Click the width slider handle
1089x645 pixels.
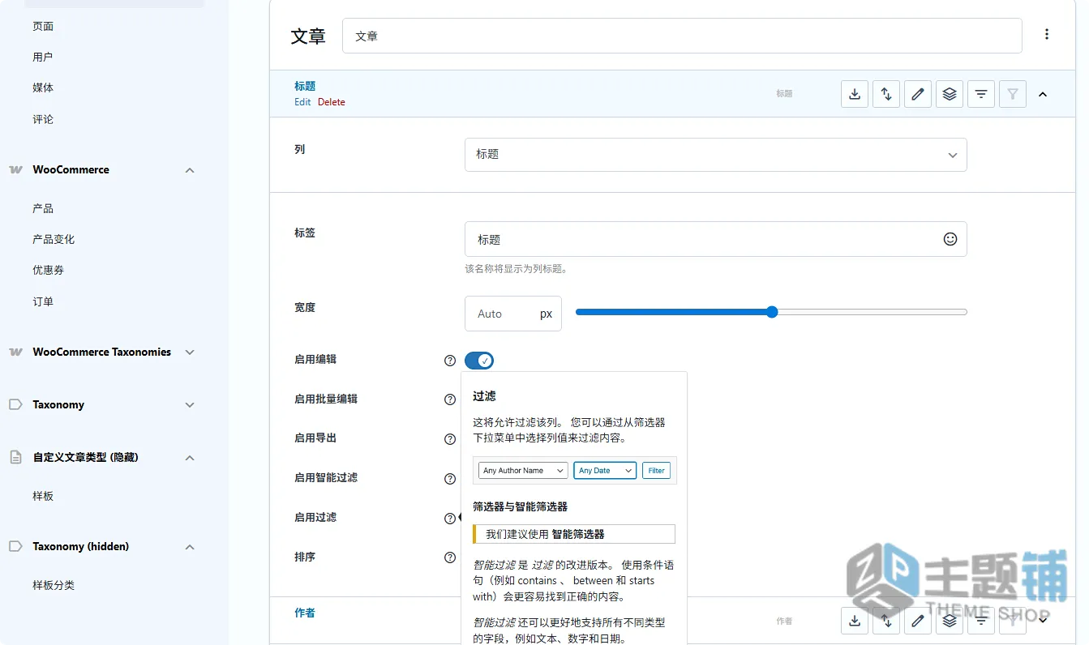click(x=772, y=312)
